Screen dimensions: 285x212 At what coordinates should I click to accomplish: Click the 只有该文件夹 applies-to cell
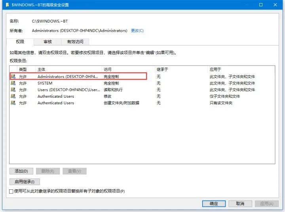point(221,103)
